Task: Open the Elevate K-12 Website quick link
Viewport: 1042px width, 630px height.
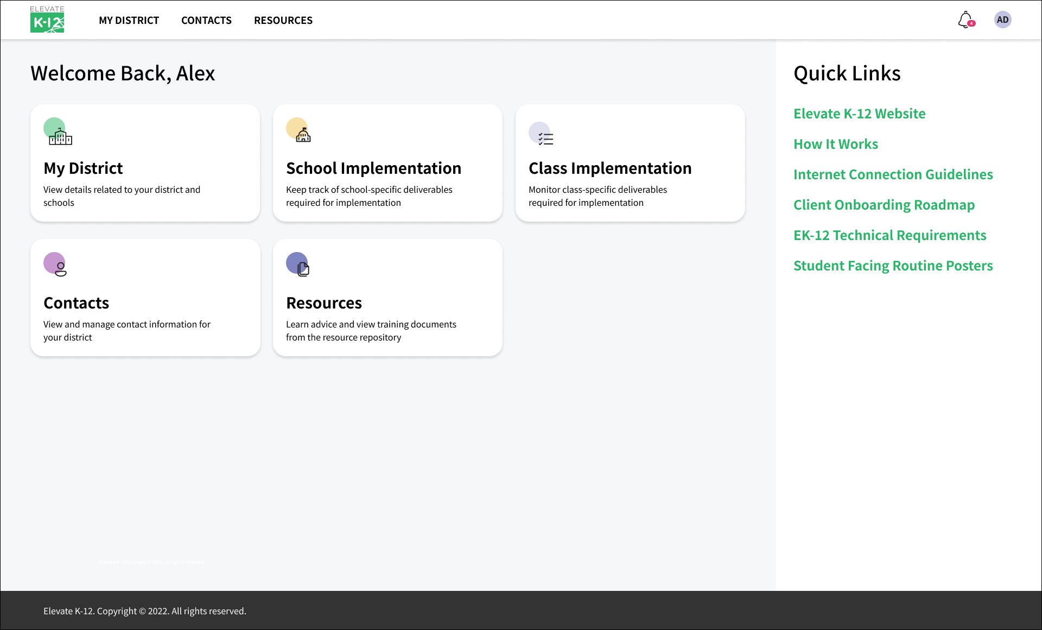Action: pos(859,114)
